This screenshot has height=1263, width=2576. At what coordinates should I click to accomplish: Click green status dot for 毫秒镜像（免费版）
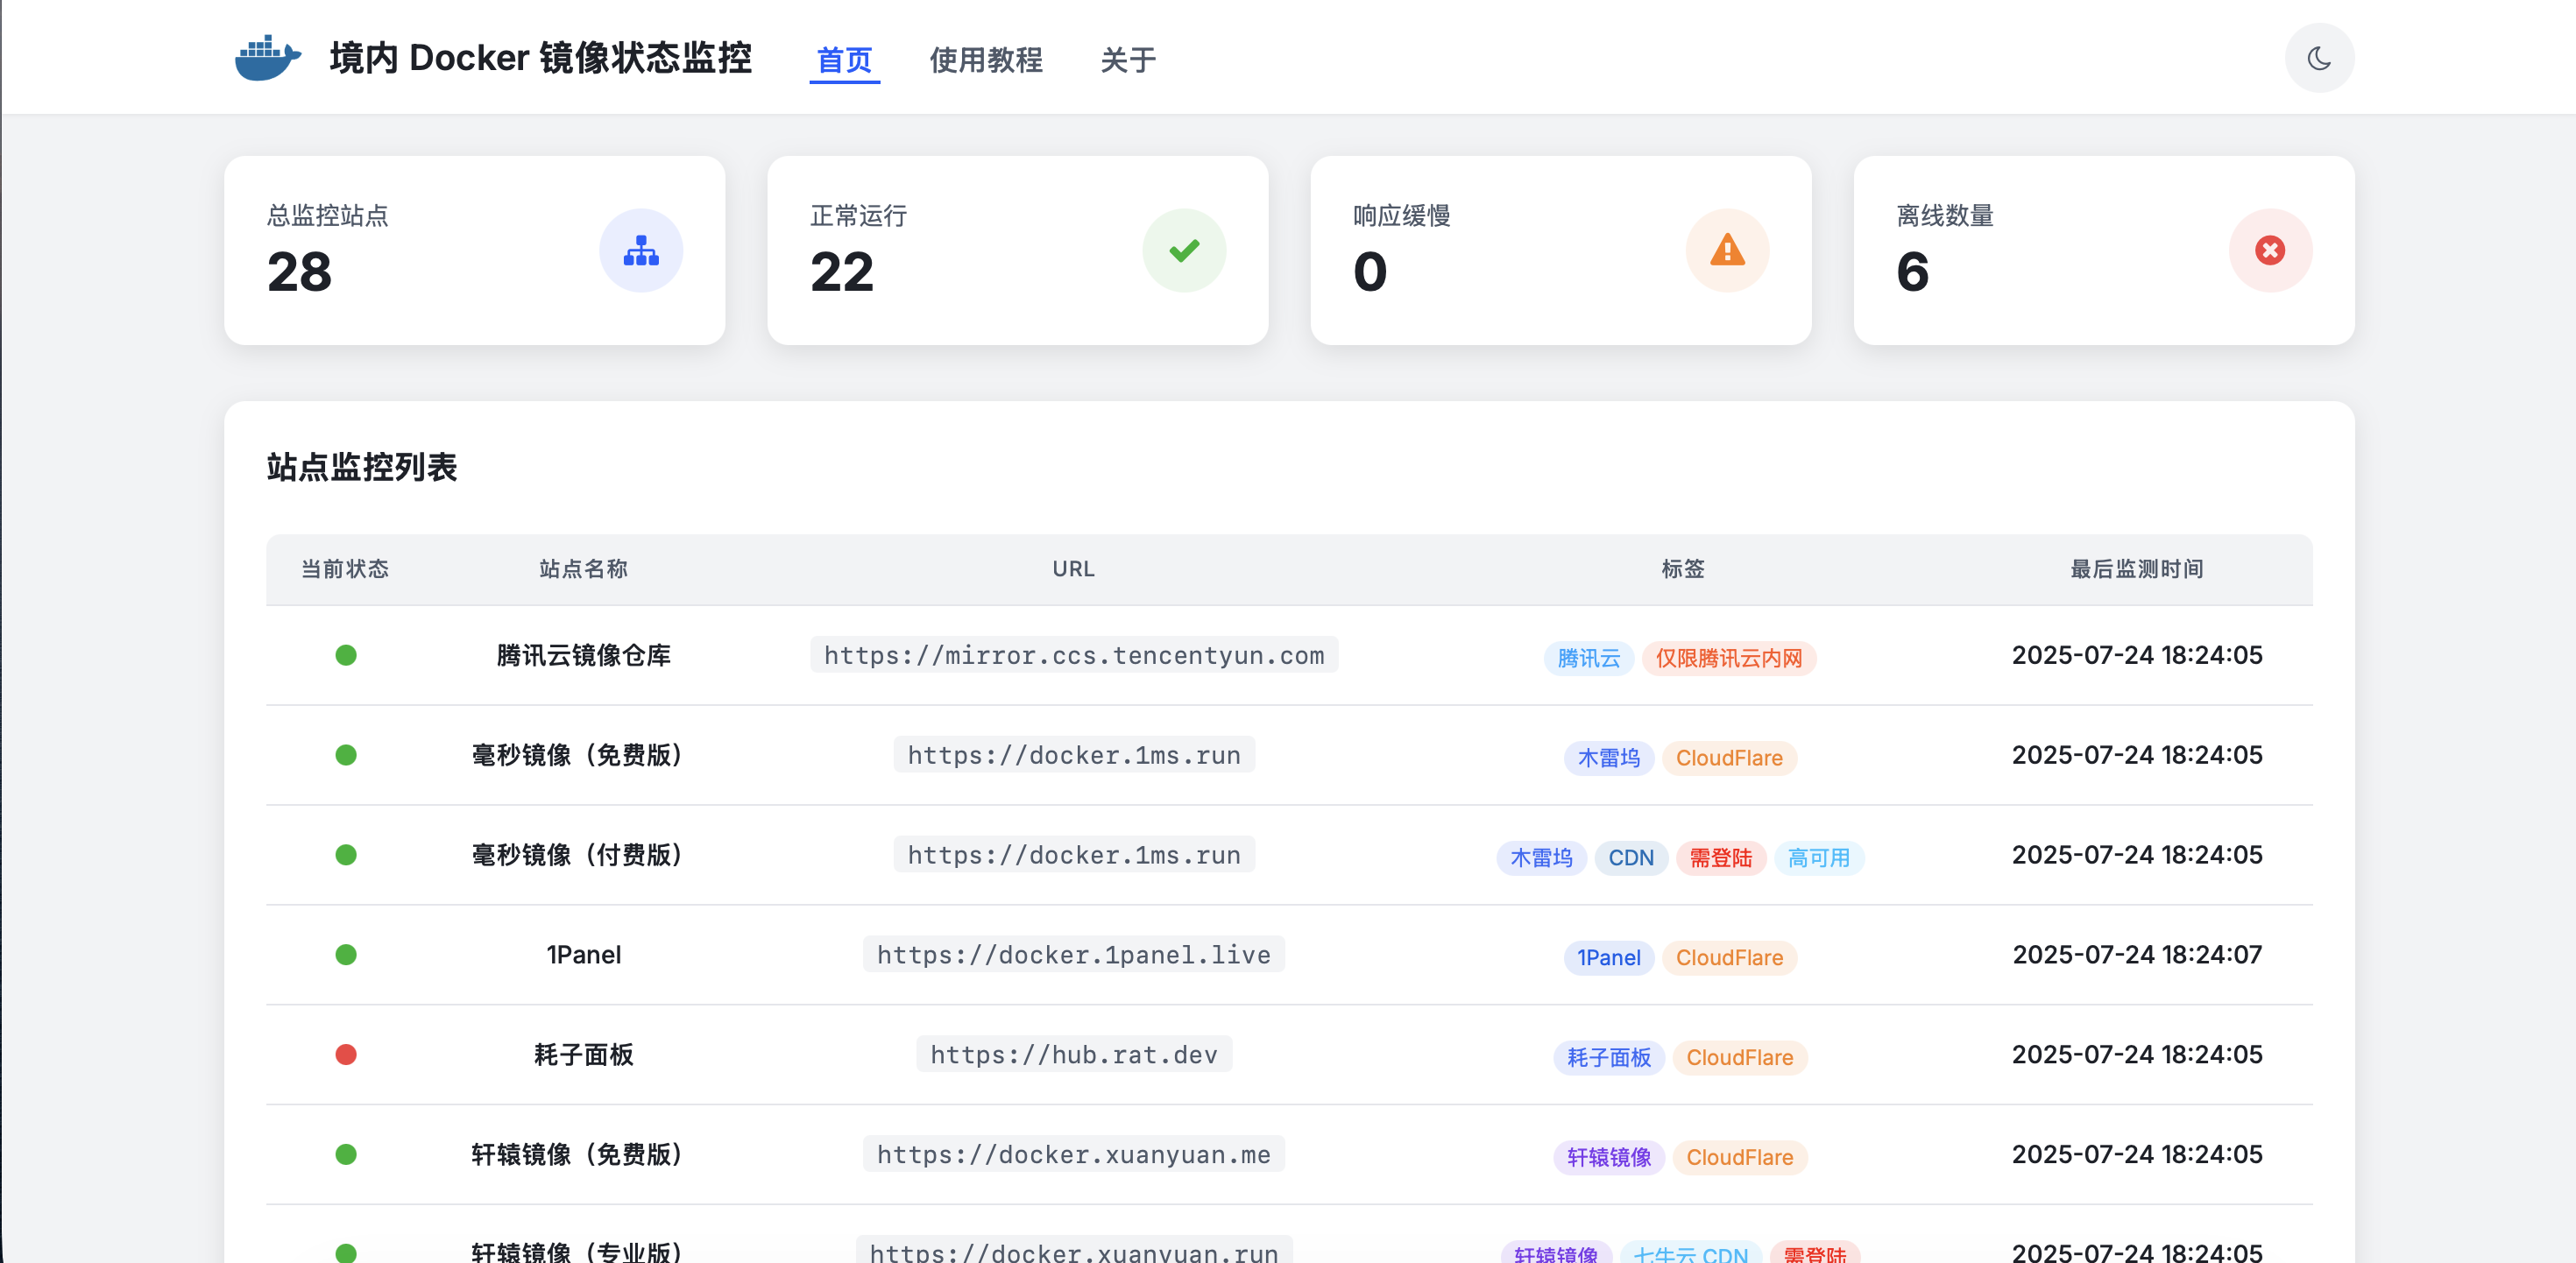346,755
